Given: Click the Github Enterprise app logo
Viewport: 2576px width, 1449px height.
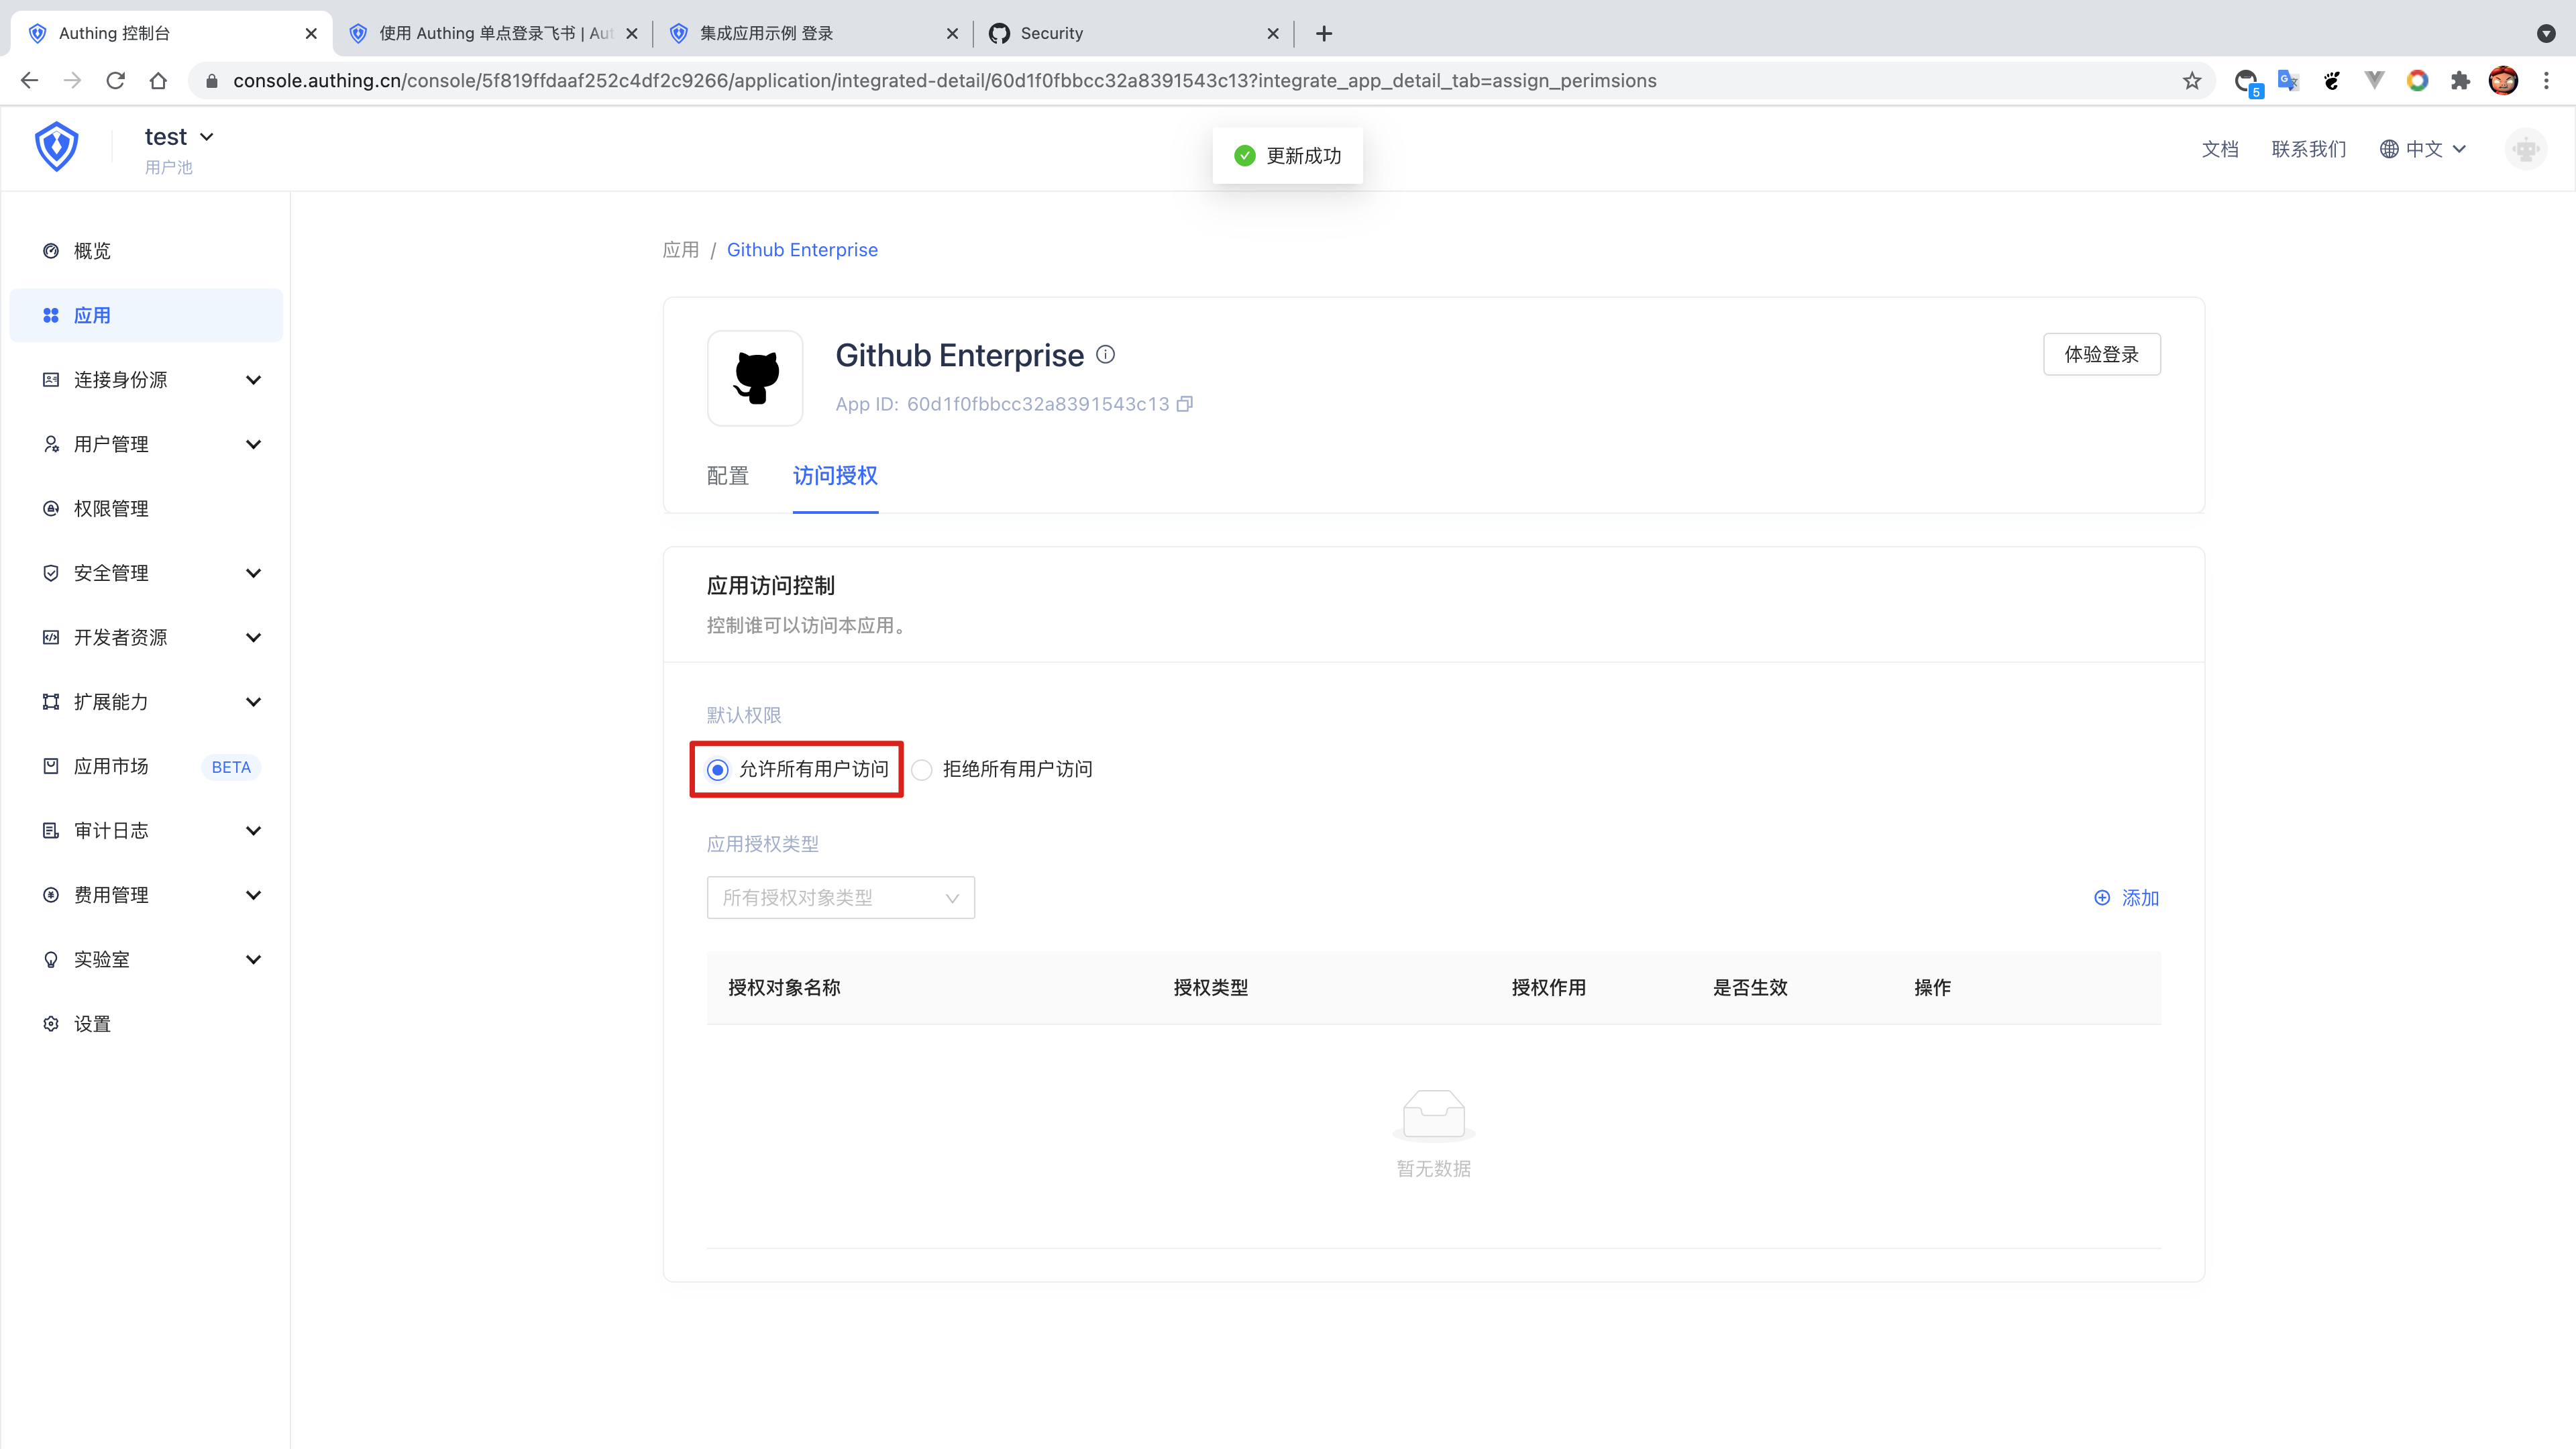Looking at the screenshot, I should (x=755, y=378).
